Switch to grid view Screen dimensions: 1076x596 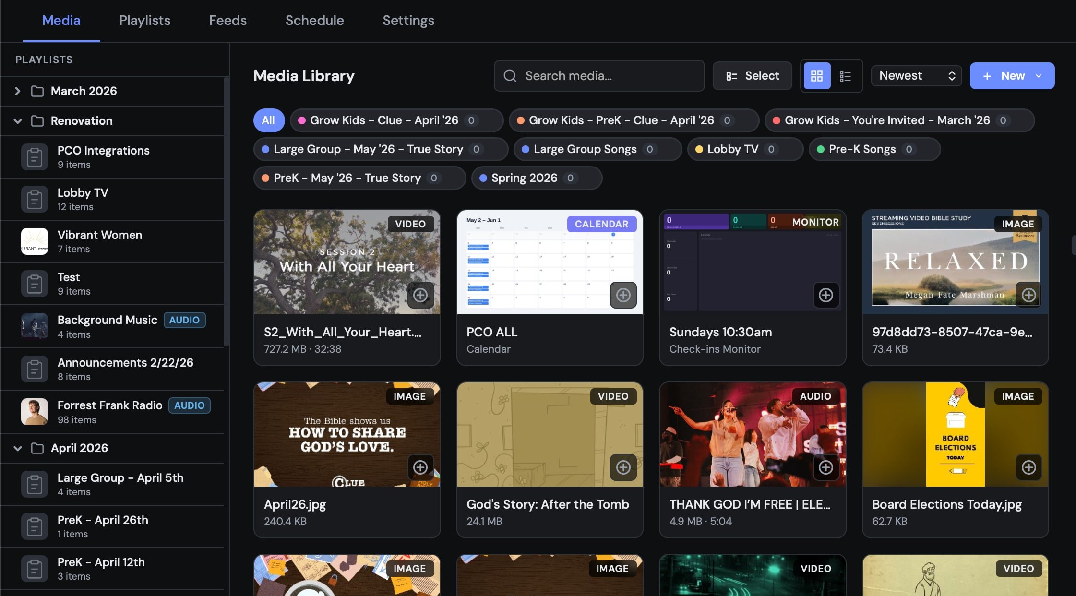click(x=817, y=76)
